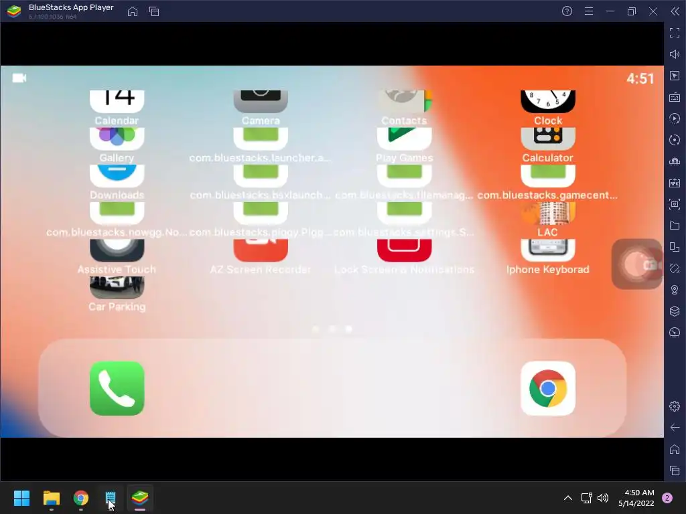Open the notification center badge
Viewport: 686px width, 514px height.
tap(667, 498)
